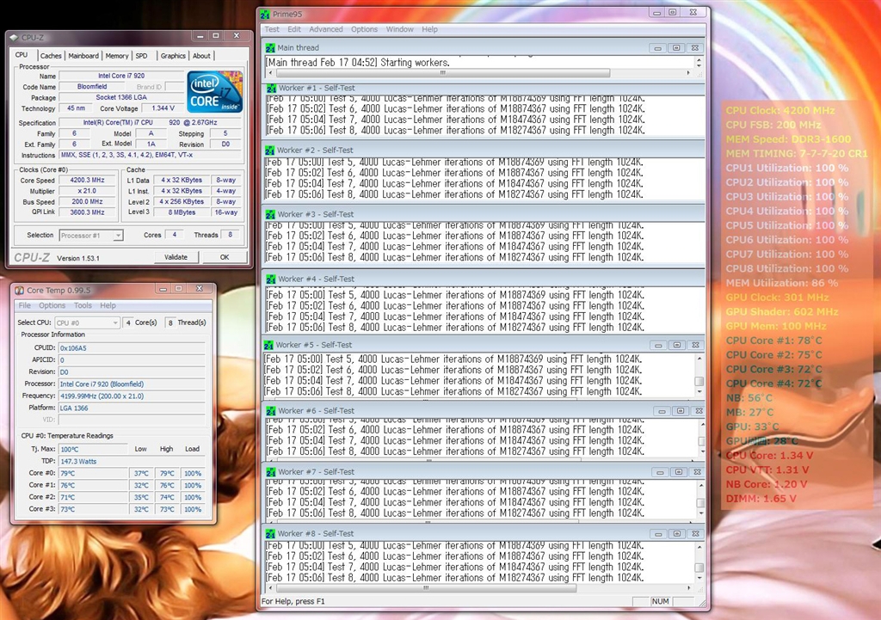Screen dimensions: 881x620
Task: Click the Core #0 low temperature 37°C
Action: [x=141, y=474]
